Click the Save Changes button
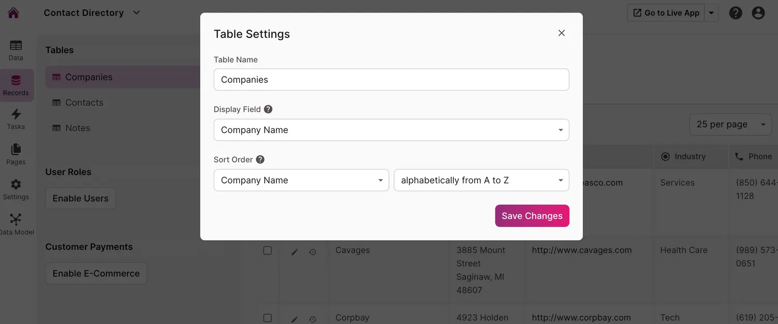Viewport: 778px width, 324px height. point(532,216)
